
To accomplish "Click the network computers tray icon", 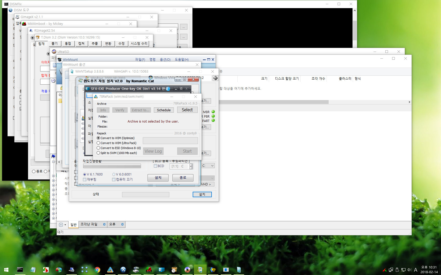I will [x=391, y=270].
